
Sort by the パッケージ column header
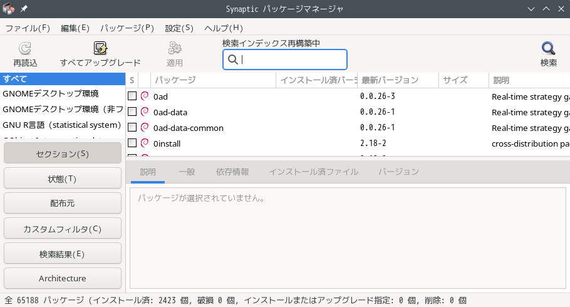coord(213,80)
